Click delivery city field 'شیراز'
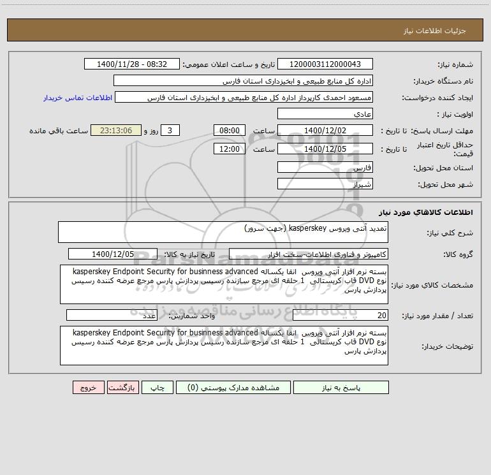The image size is (491, 475). coord(325,184)
